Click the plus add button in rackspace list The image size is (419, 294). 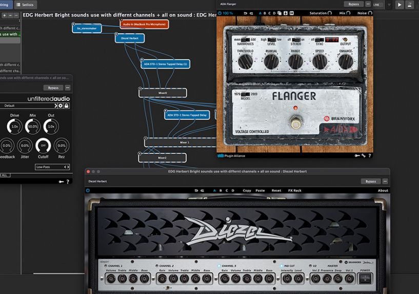(x=4, y=15)
